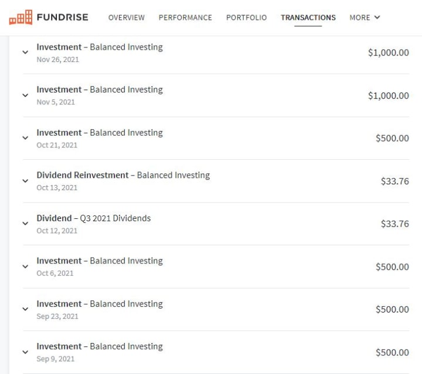Go to the Portfolio tab

[246, 18]
